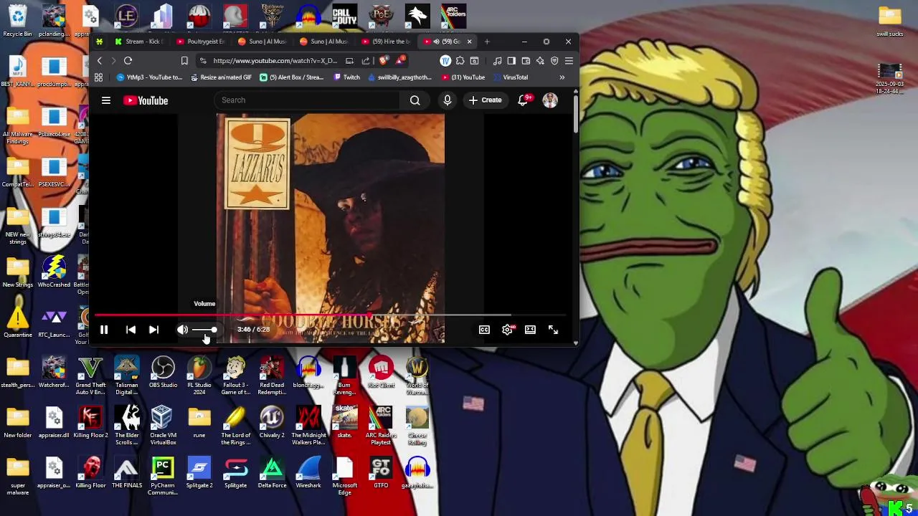Open the YtMp3 bookmark

pos(149,77)
